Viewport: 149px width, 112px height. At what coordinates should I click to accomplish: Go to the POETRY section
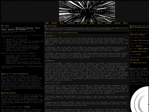[54, 23]
